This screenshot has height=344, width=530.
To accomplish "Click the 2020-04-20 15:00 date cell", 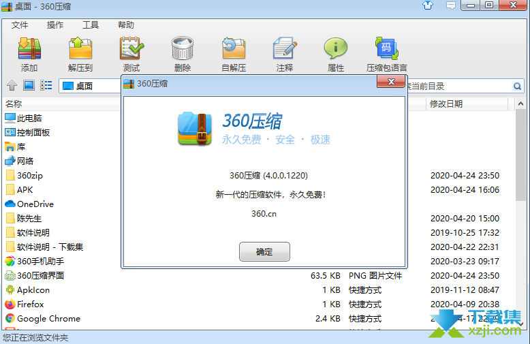I will pos(465,218).
